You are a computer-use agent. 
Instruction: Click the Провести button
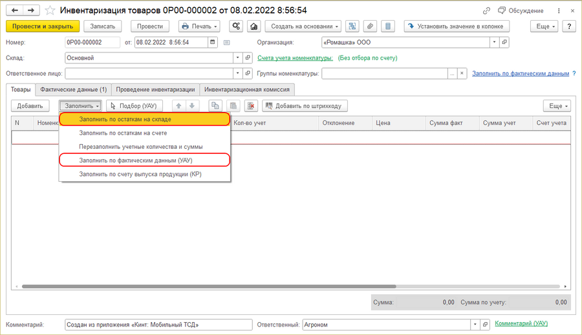[150, 27]
